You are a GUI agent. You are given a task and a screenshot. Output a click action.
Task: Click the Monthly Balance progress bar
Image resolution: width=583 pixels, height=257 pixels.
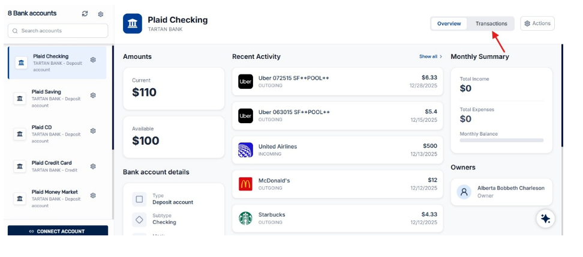(501, 141)
